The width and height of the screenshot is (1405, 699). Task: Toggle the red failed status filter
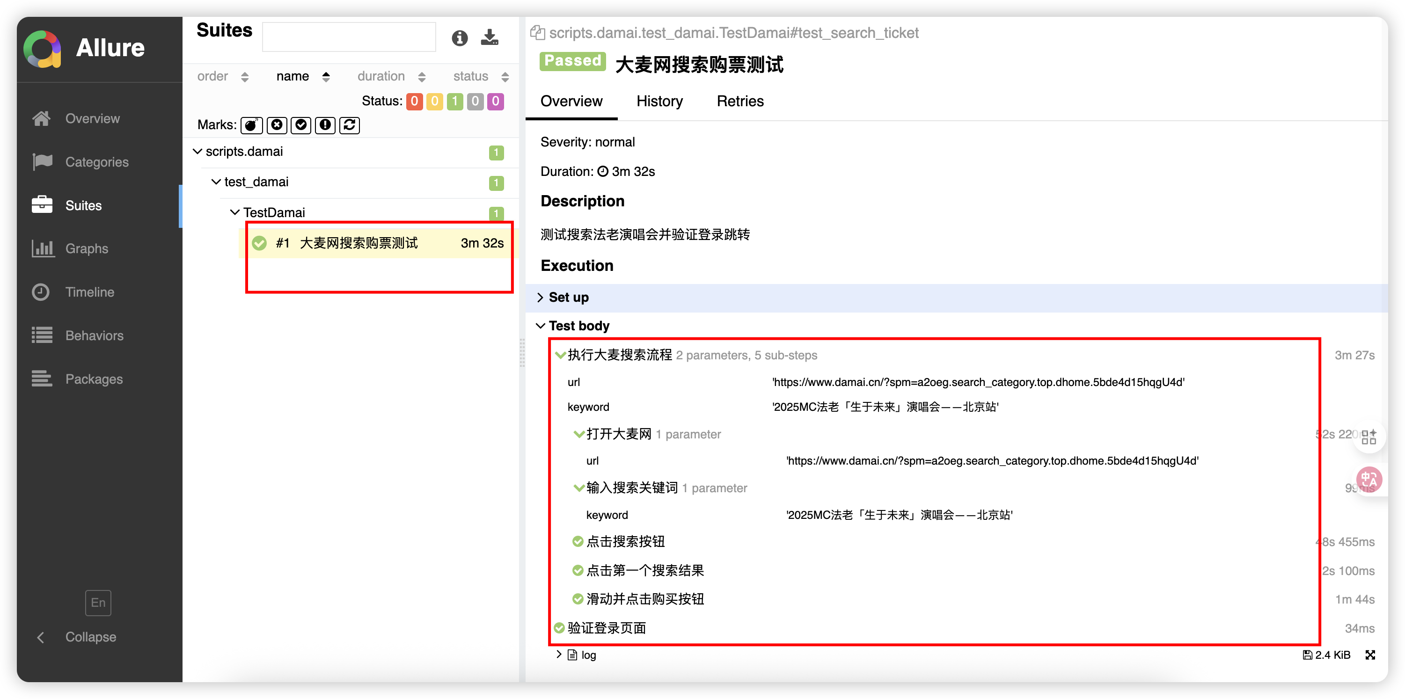click(x=414, y=102)
